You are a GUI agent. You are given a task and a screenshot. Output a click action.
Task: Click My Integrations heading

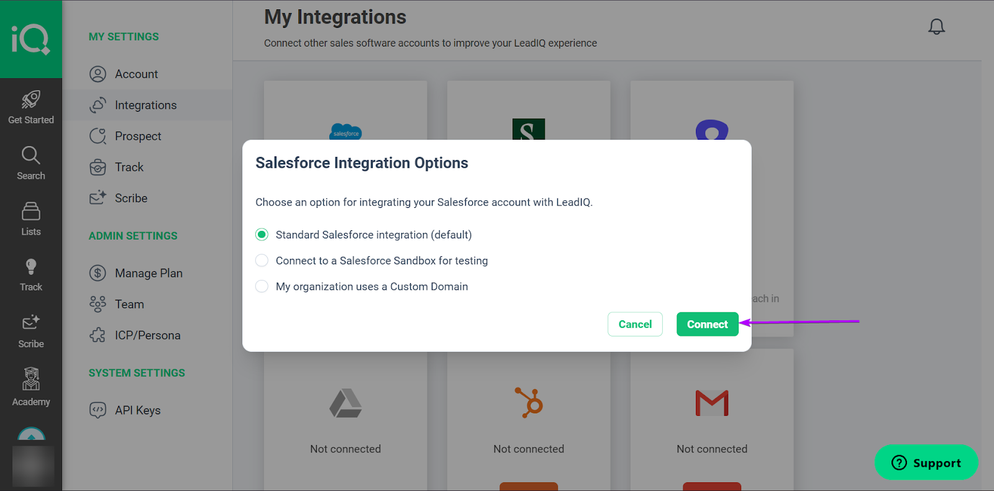click(x=335, y=17)
